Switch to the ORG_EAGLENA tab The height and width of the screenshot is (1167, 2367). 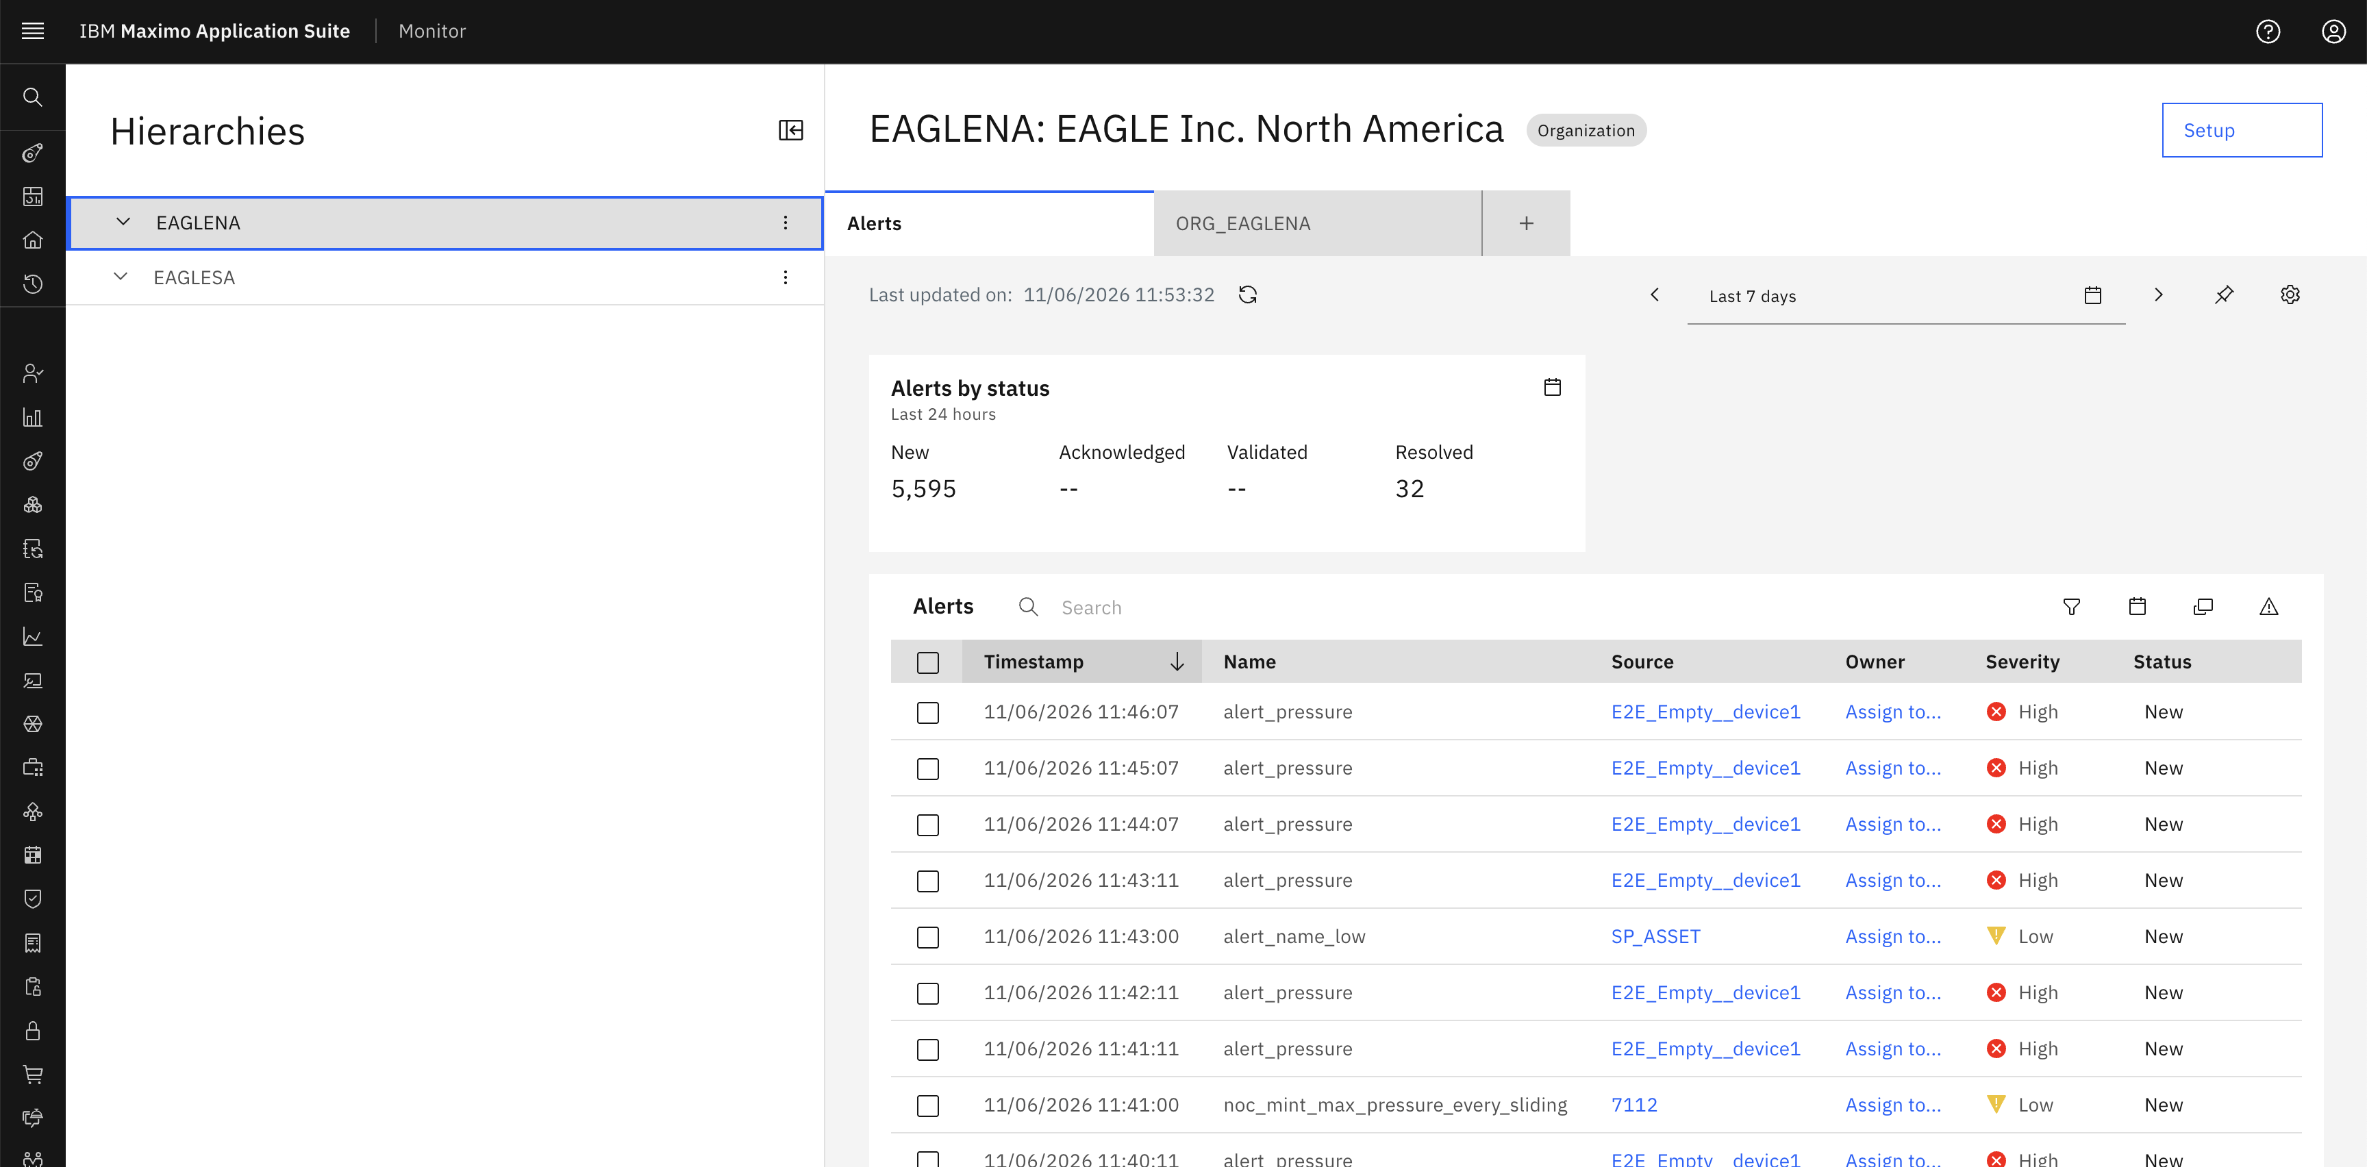click(1317, 223)
